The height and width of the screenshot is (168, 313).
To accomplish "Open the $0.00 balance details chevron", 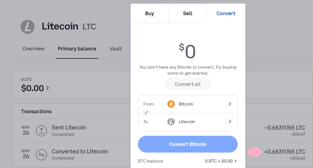I will 48,88.
